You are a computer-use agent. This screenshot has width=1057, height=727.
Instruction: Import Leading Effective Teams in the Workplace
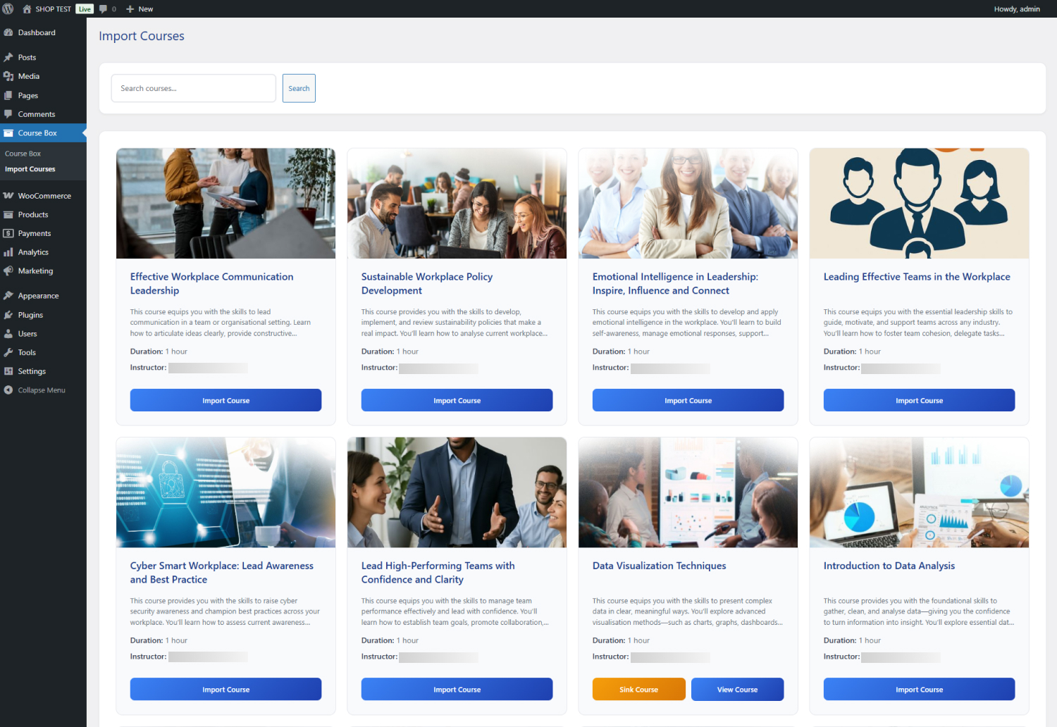[x=919, y=400]
